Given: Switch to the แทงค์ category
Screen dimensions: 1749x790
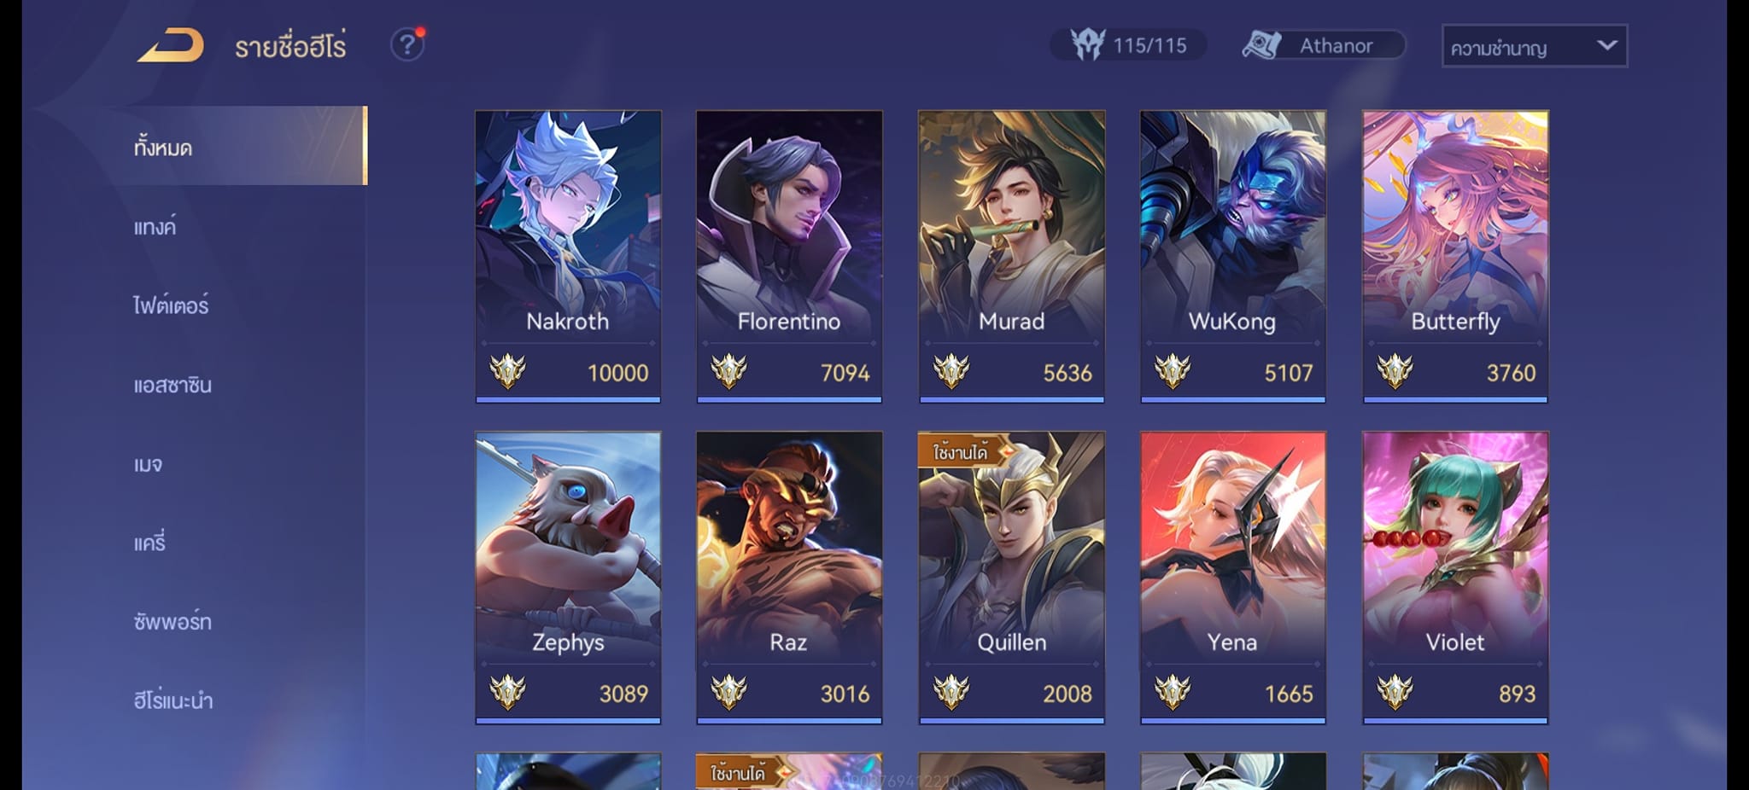Looking at the screenshot, I should [155, 227].
